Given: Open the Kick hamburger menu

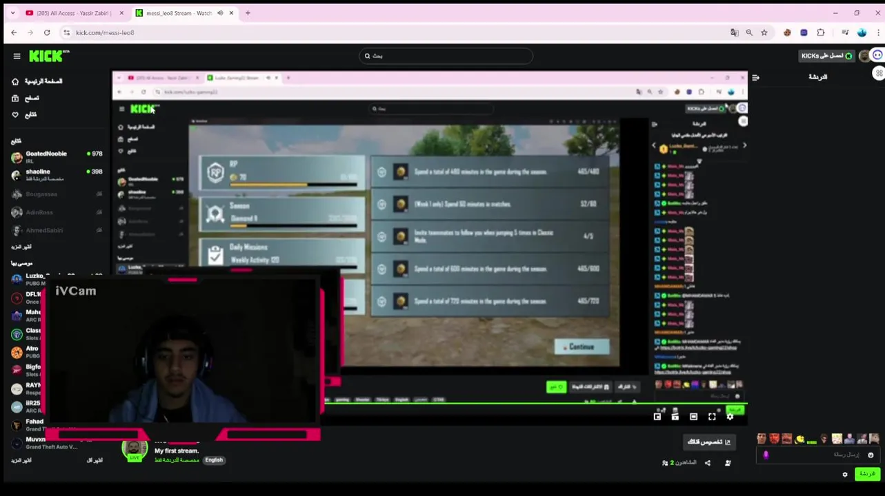Looking at the screenshot, I should [17, 56].
